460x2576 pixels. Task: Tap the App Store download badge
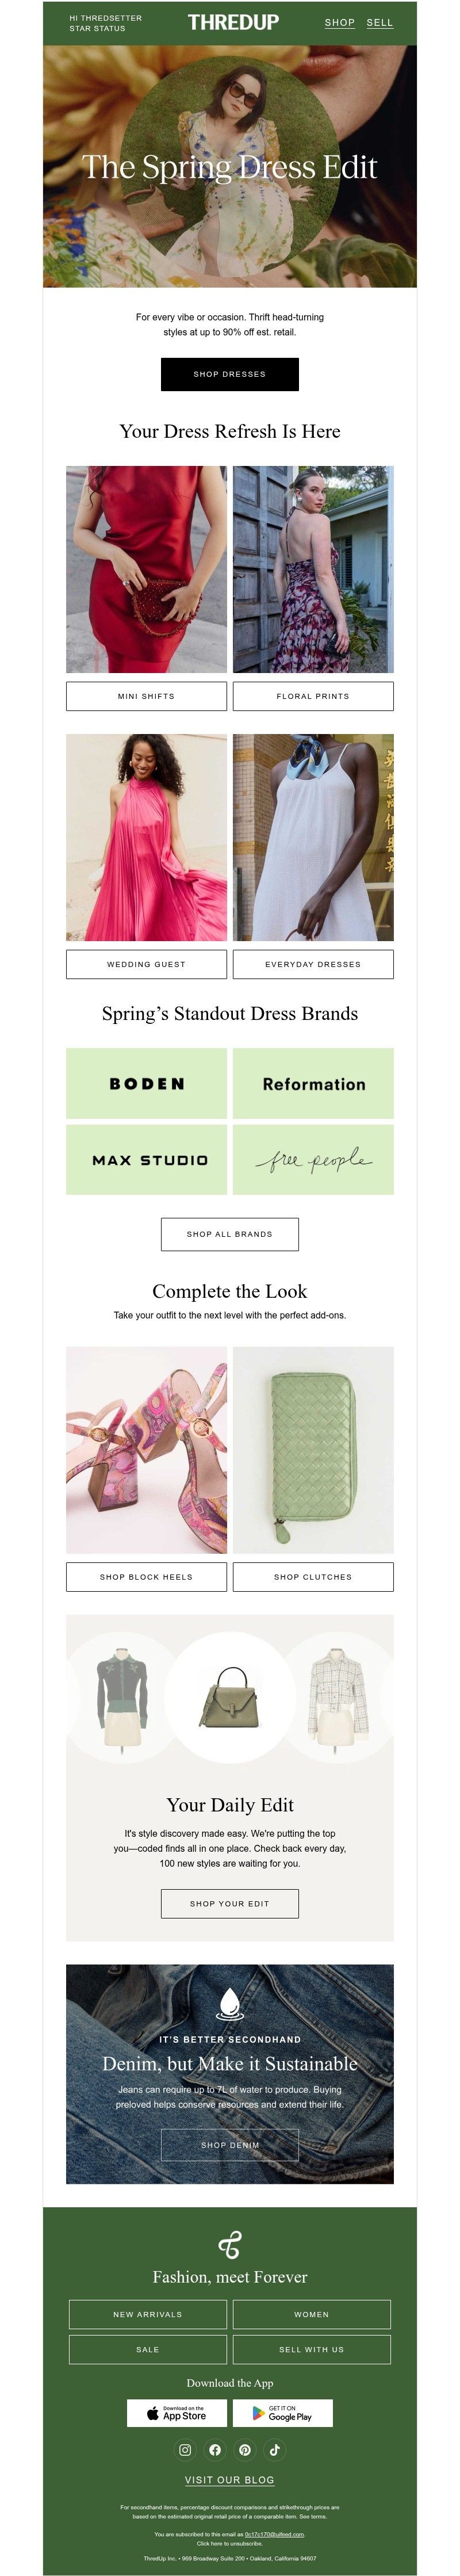tap(177, 2413)
